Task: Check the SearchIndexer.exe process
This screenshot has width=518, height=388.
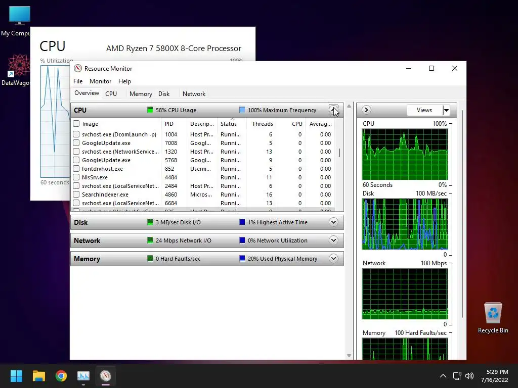Action: [x=76, y=195]
